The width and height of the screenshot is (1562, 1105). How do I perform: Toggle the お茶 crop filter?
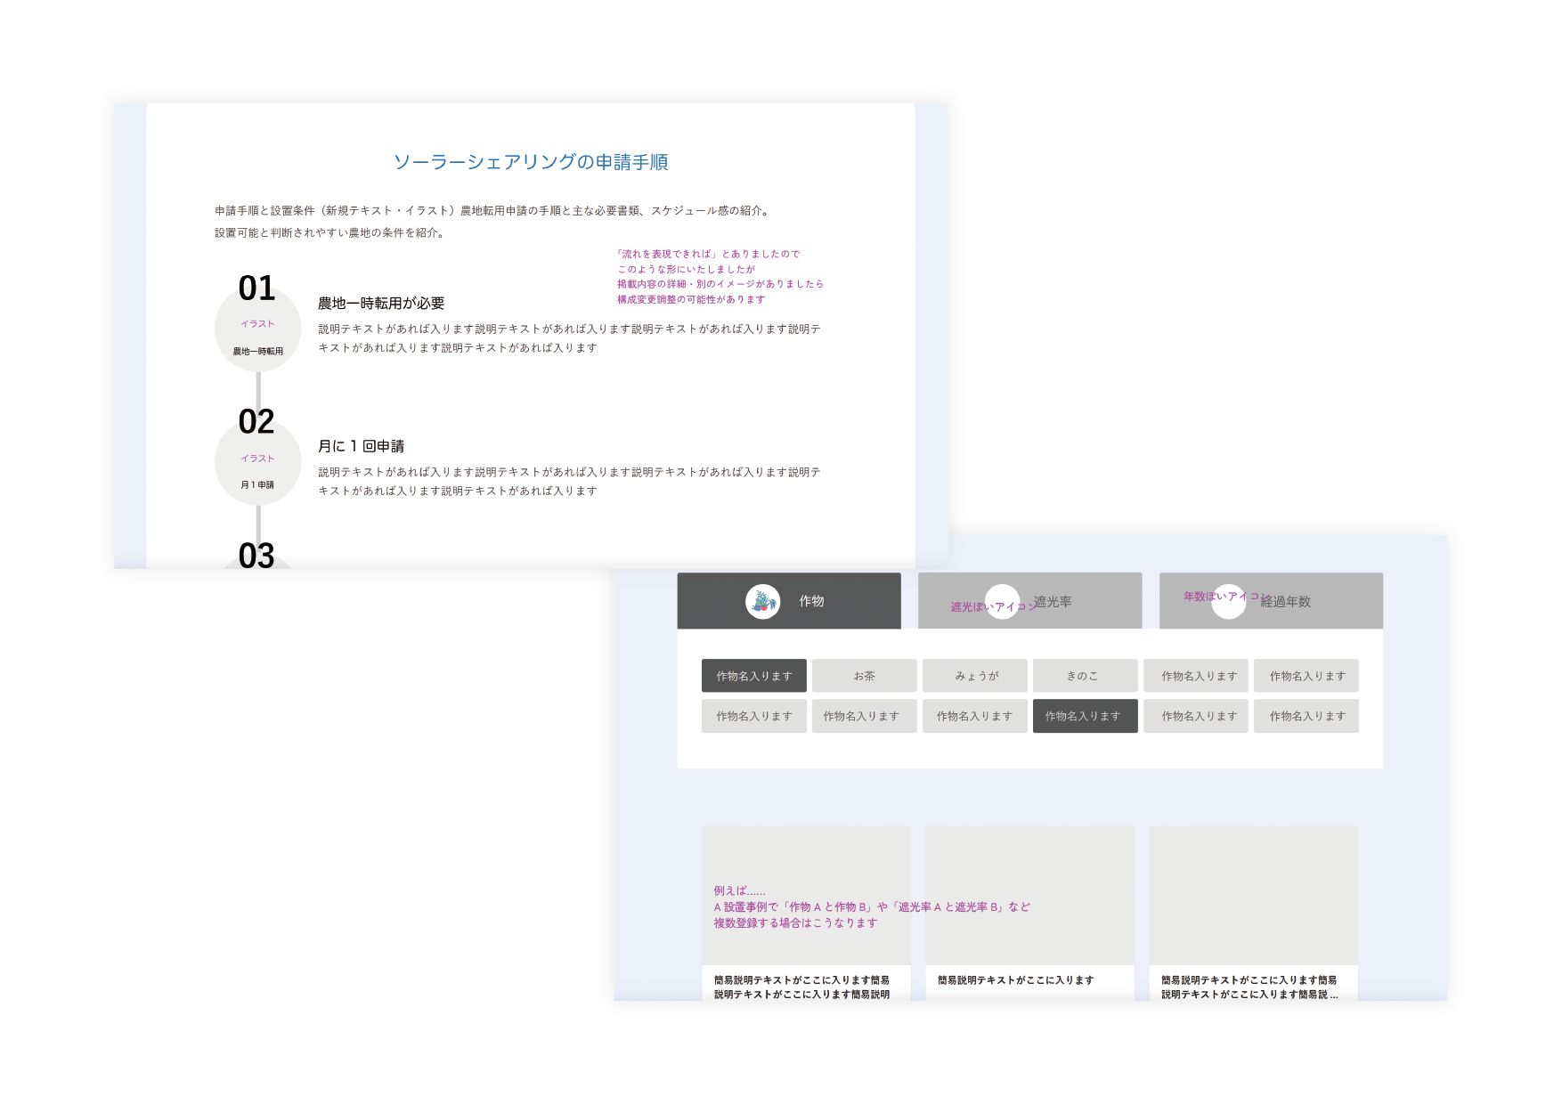(x=864, y=676)
